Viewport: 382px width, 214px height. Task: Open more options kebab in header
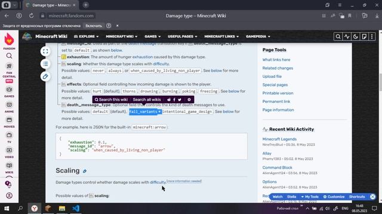[x=372, y=37]
